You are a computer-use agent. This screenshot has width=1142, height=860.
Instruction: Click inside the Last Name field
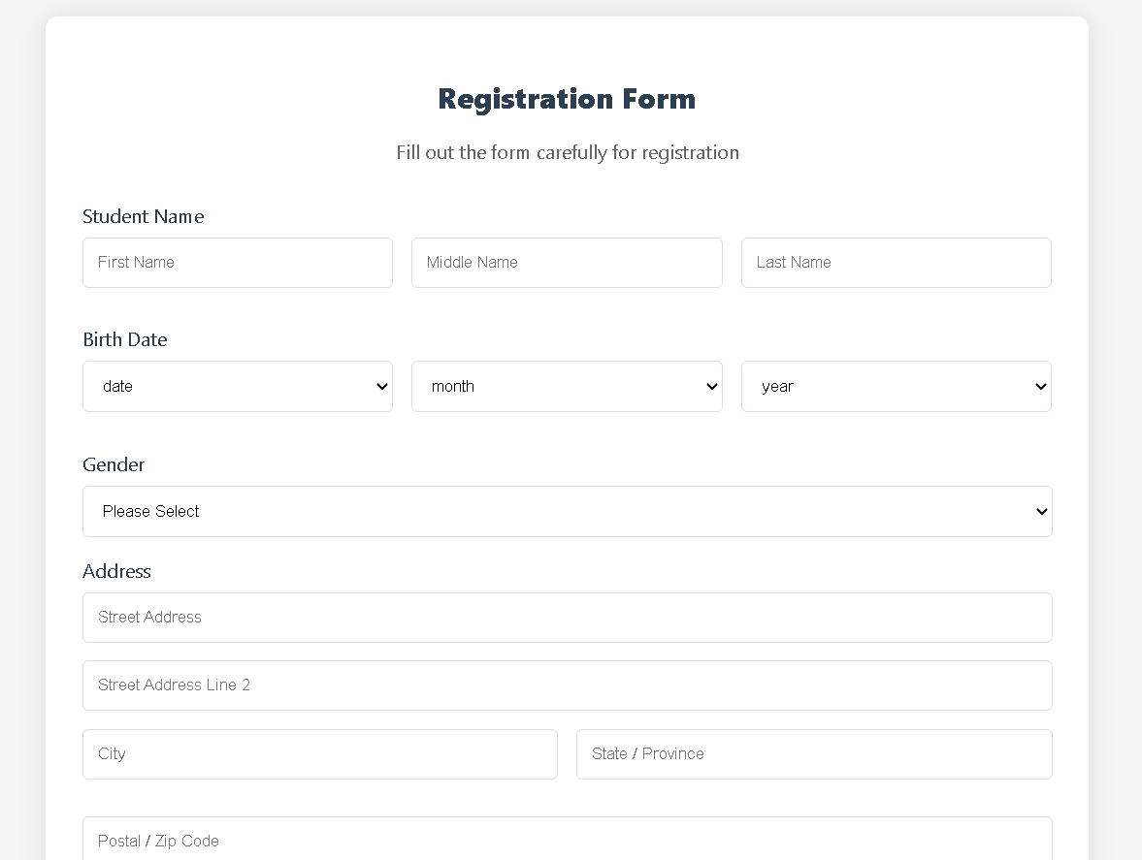point(896,262)
